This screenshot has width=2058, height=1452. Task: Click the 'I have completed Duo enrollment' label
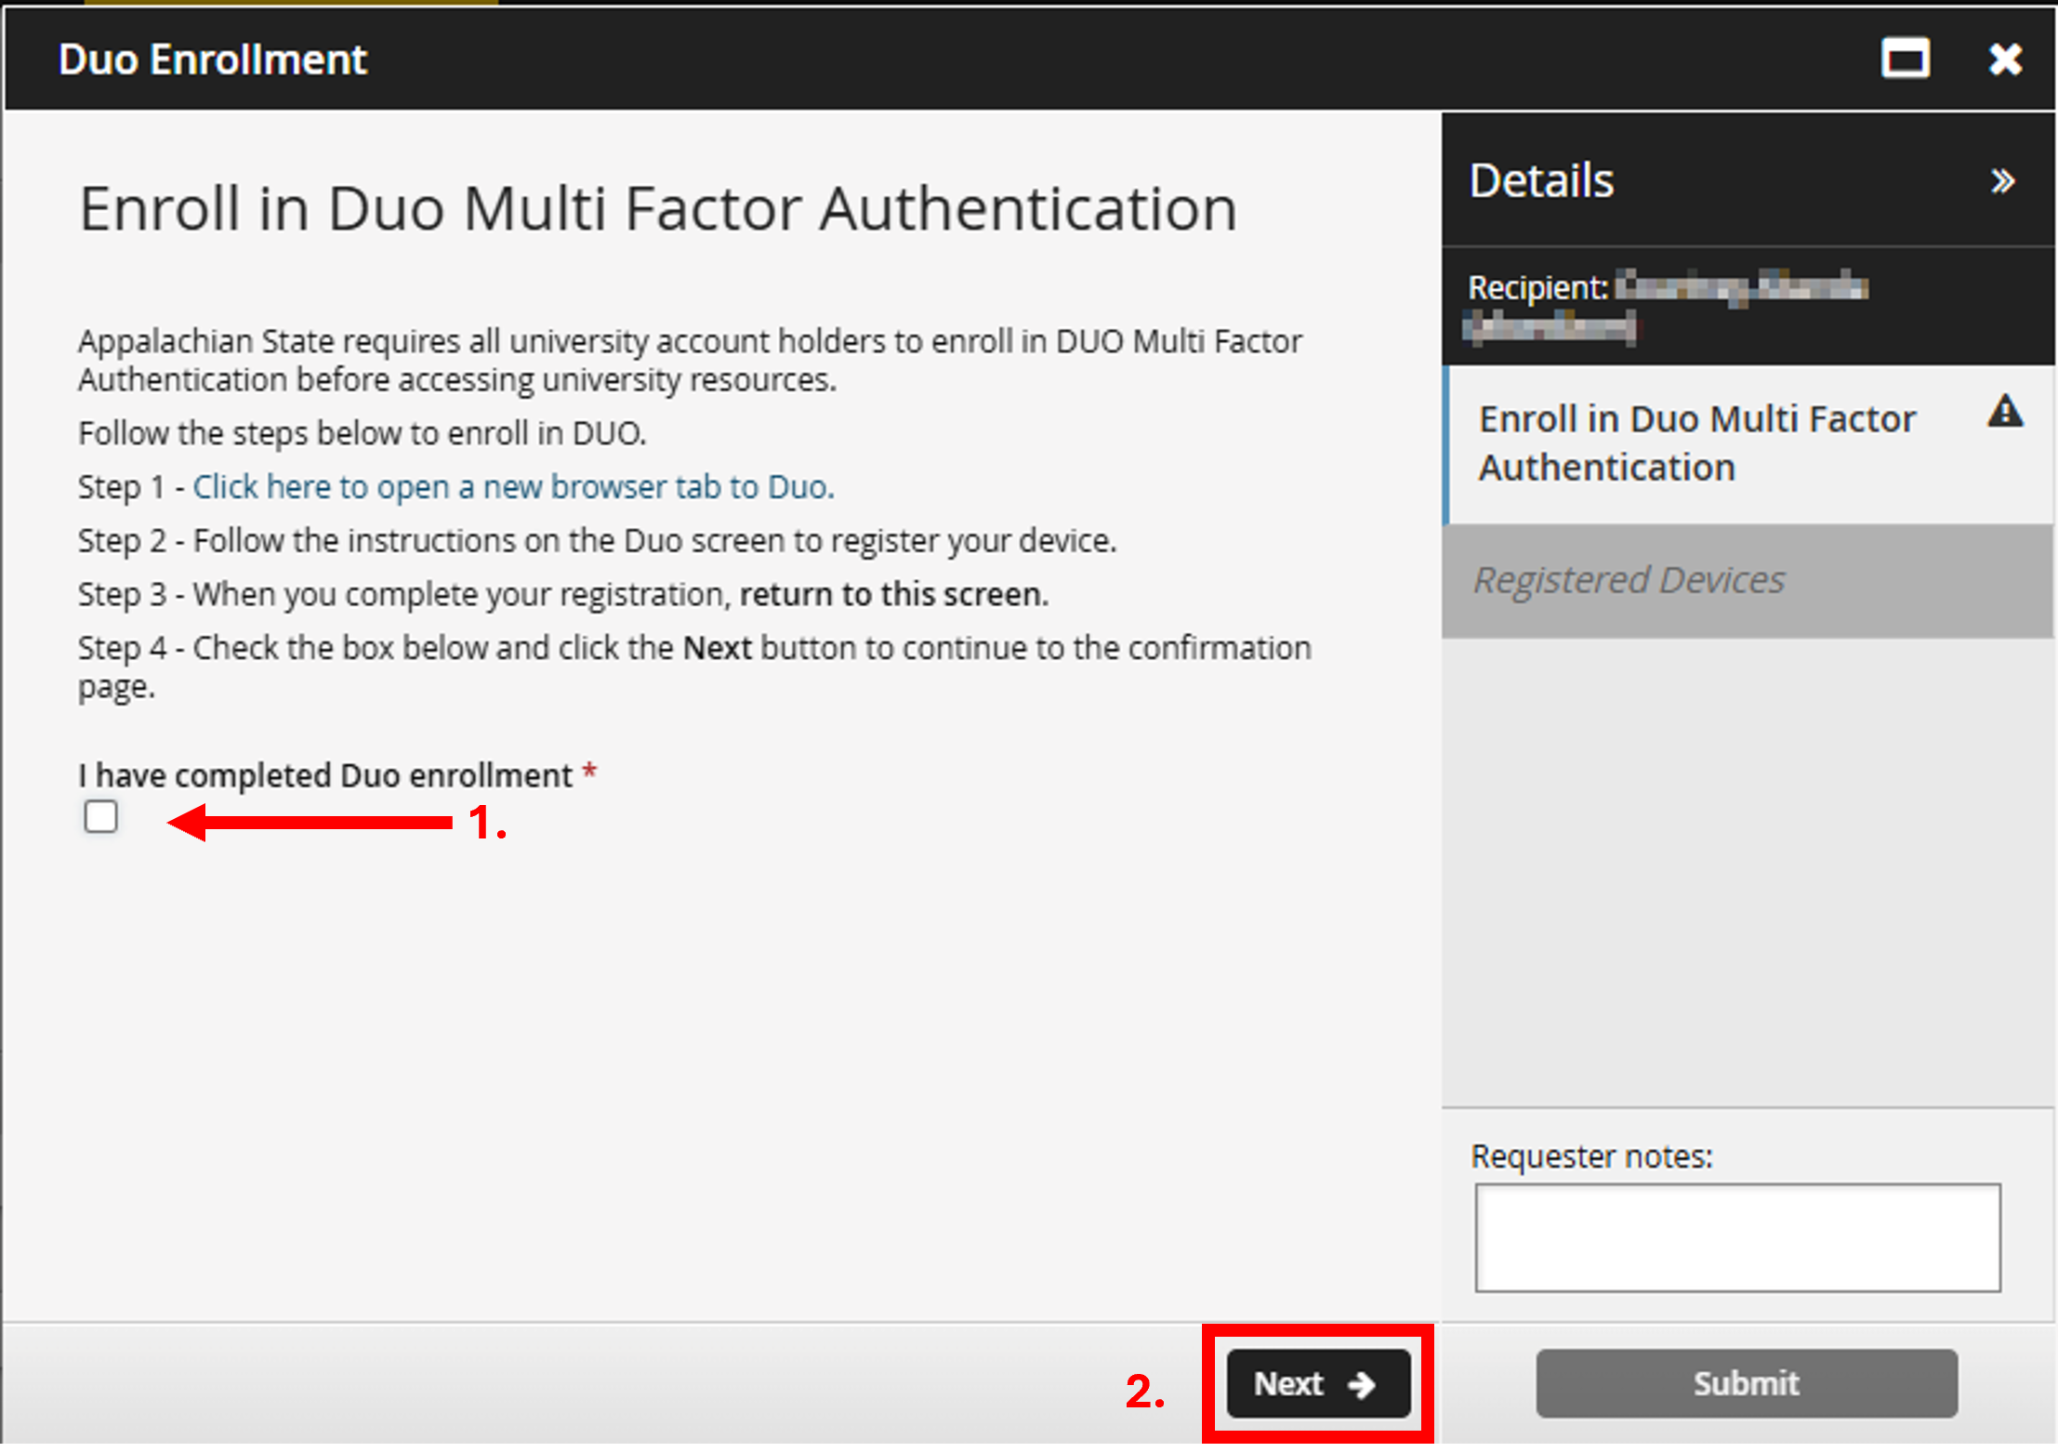click(x=325, y=775)
